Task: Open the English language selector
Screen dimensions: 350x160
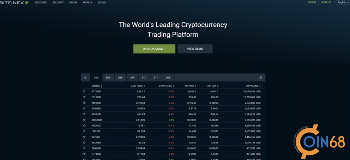Action: [x=342, y=2]
